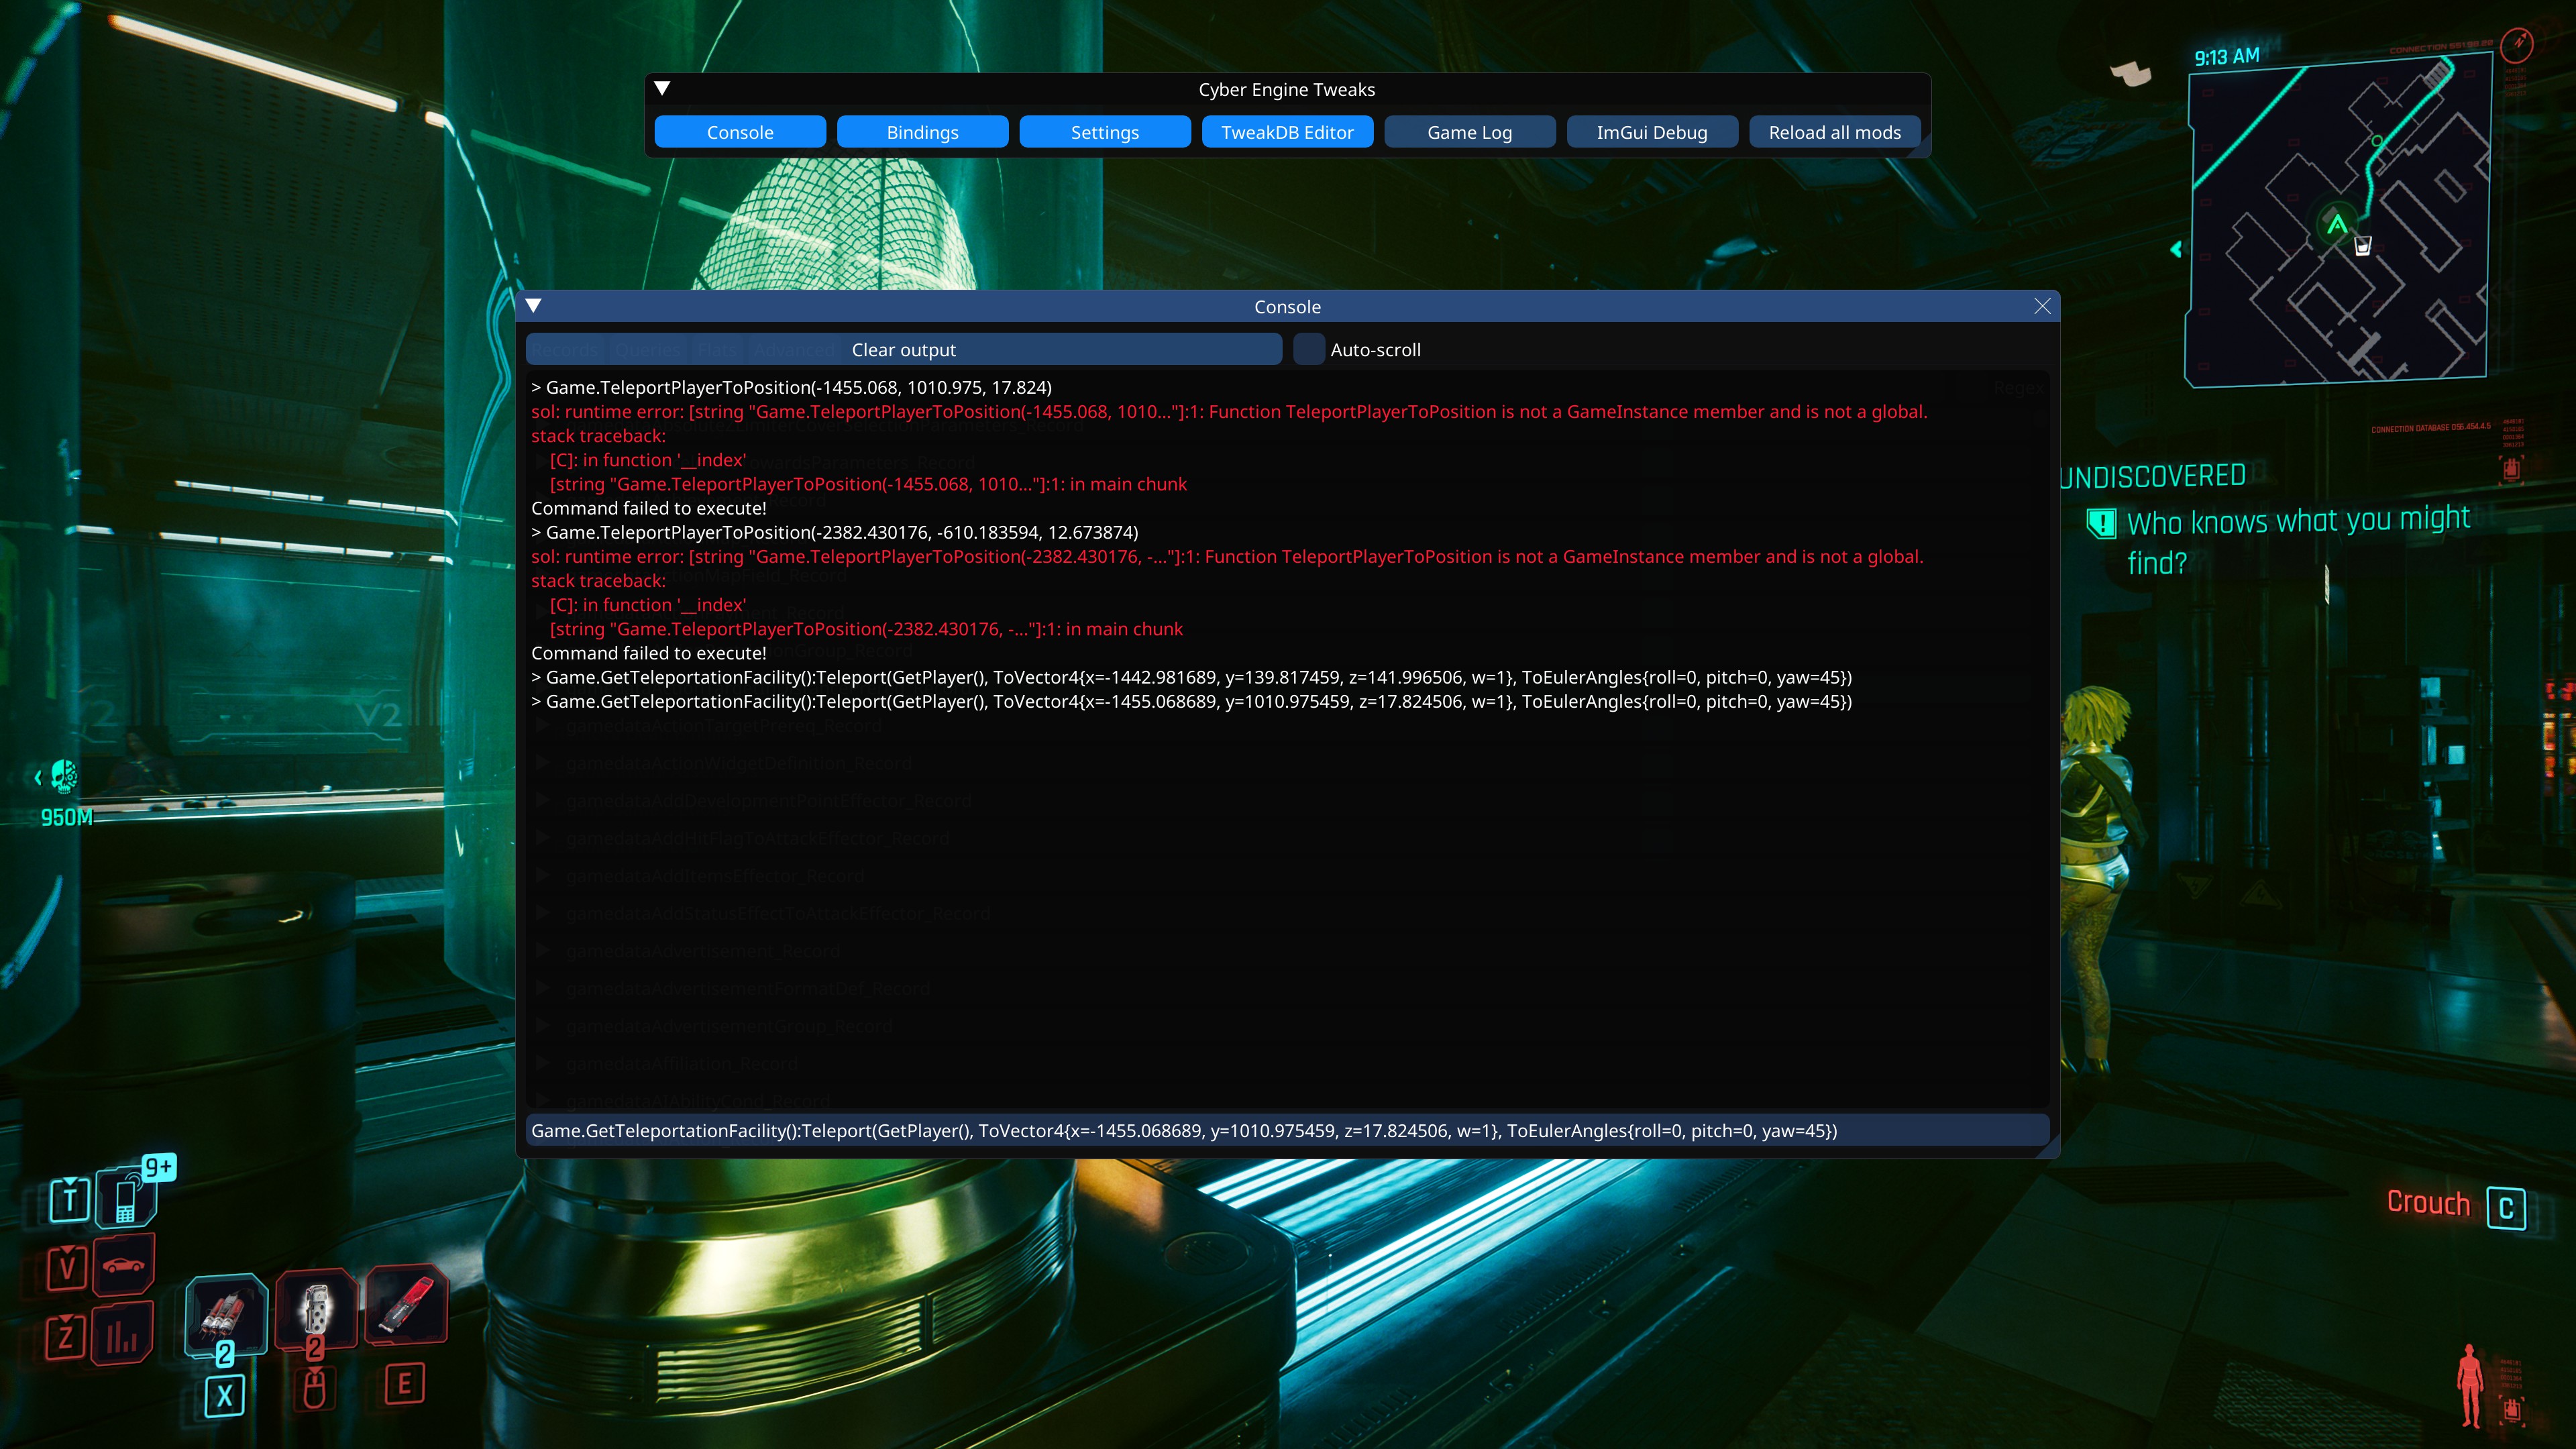The image size is (2576, 1449).
Task: Close the Console window
Action: tap(2042, 306)
